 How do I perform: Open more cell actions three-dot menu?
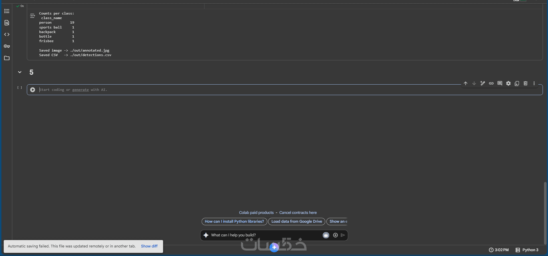tap(534, 83)
